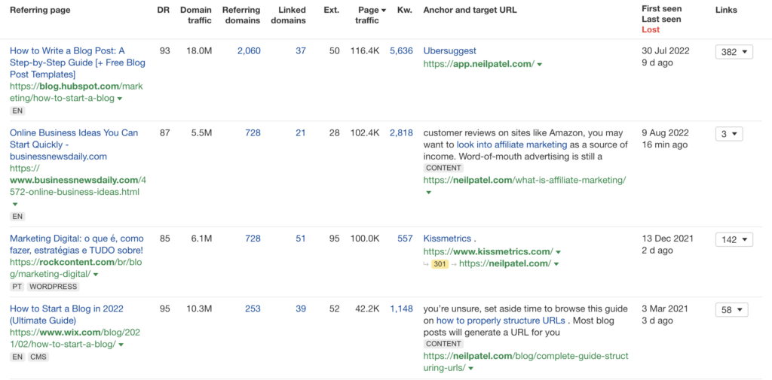Click caret under the businessnewsdaily.com URL
The image size is (772, 380).
[14, 204]
